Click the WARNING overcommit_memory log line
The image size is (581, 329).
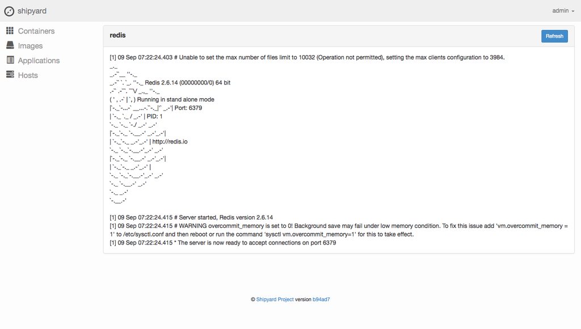[339, 230]
